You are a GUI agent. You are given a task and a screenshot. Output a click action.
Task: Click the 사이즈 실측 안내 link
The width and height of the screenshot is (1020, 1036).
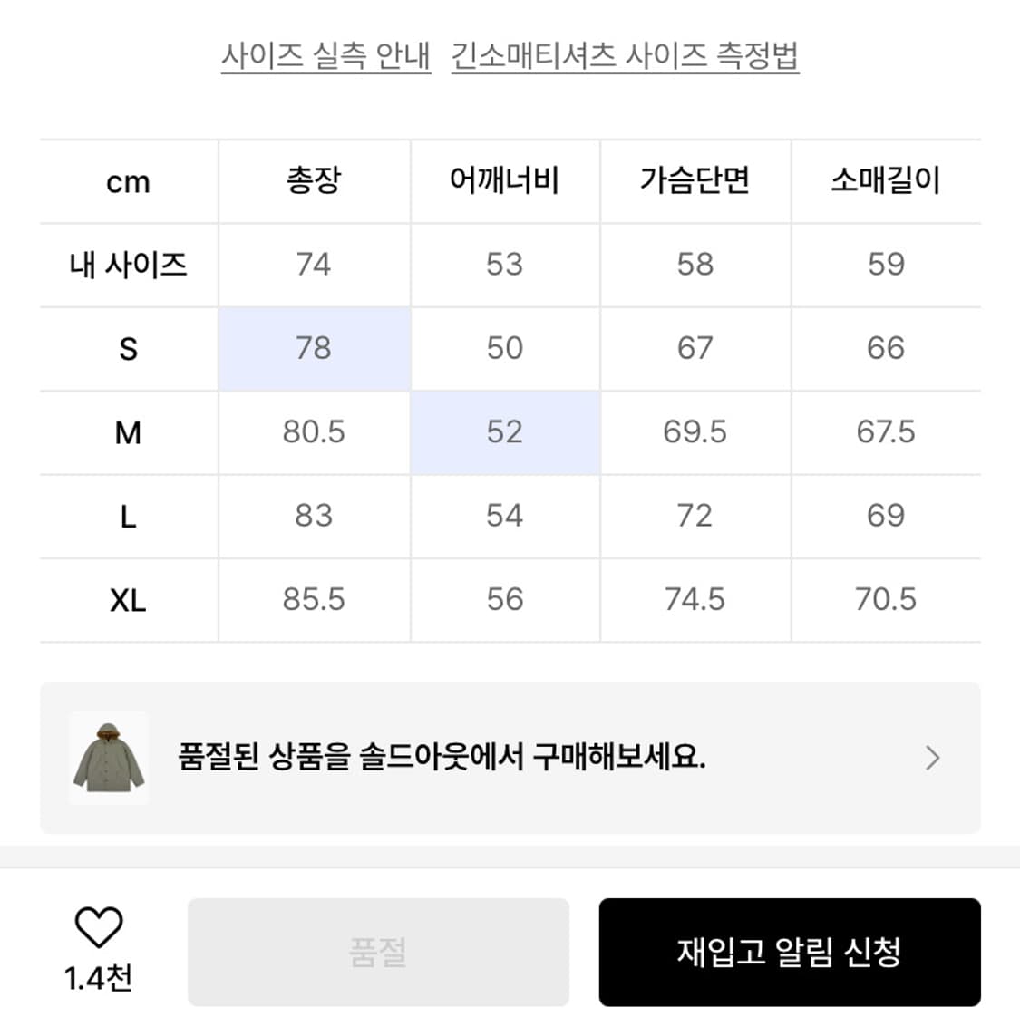327,53
